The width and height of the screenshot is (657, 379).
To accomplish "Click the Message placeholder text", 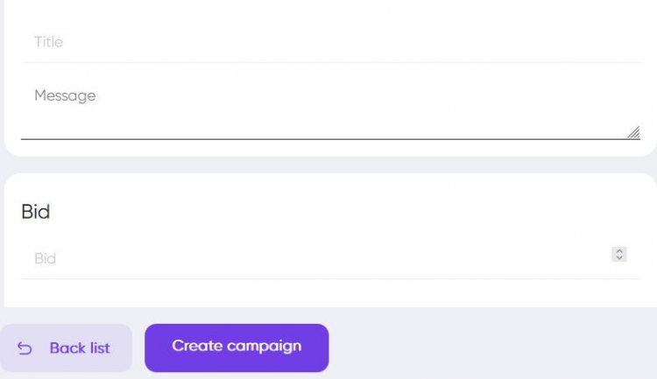I will tap(65, 95).
